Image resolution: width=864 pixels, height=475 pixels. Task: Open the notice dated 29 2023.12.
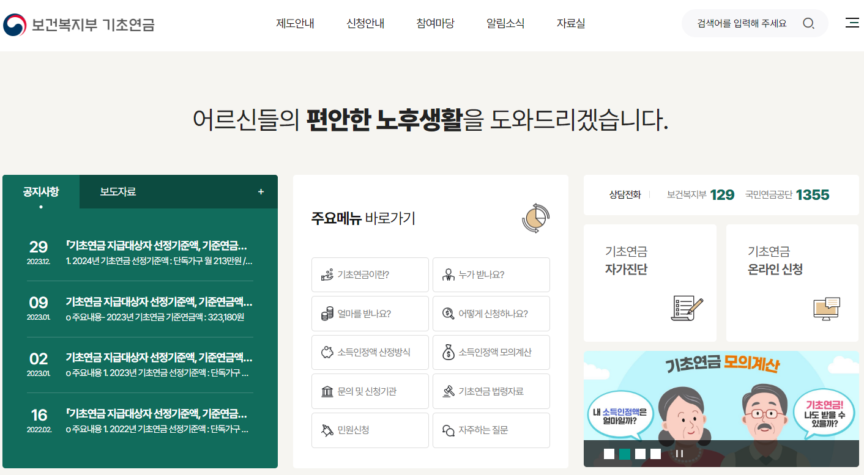pyautogui.click(x=140, y=253)
